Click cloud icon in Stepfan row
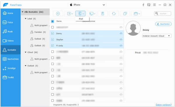 (121, 39)
